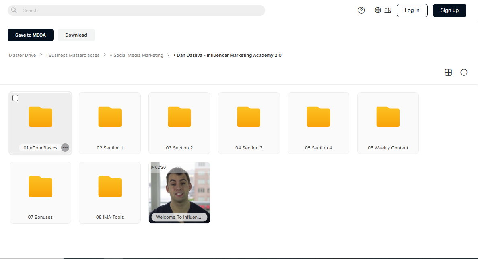The width and height of the screenshot is (478, 259).
Task: Open the 05 Section 4 folder icon
Action: 318,117
